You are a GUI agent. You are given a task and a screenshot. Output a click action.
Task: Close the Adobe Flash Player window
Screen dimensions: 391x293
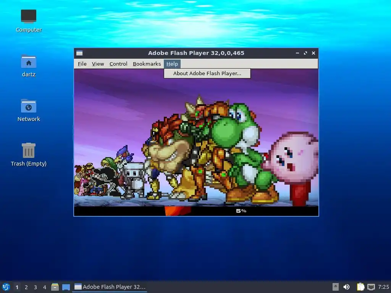pyautogui.click(x=313, y=53)
